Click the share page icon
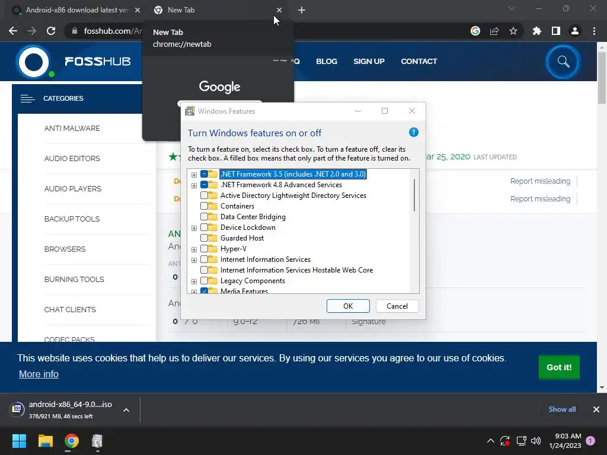The height and width of the screenshot is (455, 607). tap(494, 31)
